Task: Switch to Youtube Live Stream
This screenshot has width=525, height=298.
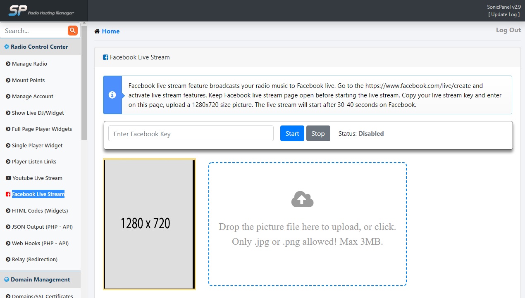Action: pos(37,178)
